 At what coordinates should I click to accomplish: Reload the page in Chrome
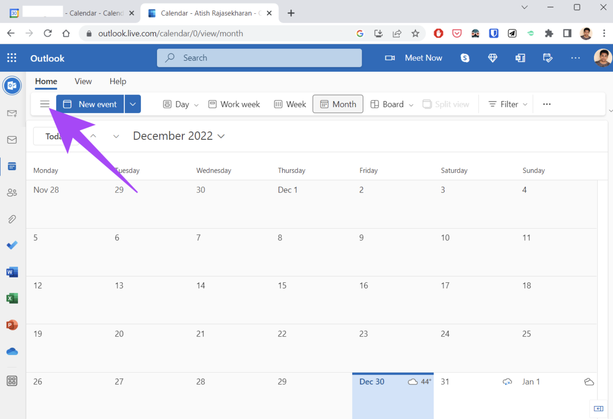(48, 33)
